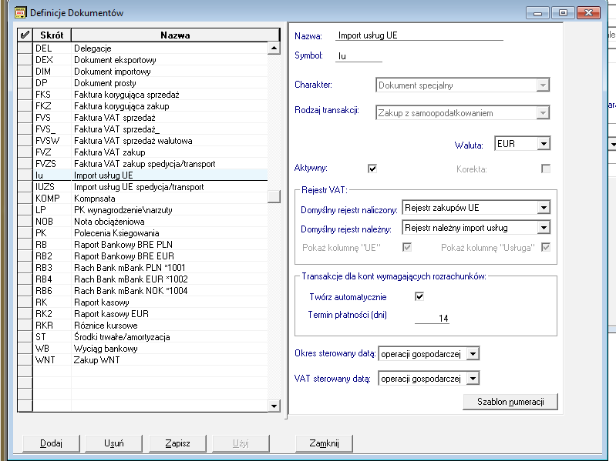Expand Domyślny rejestr należny dropdown
The image size is (616, 461).
pos(544,227)
